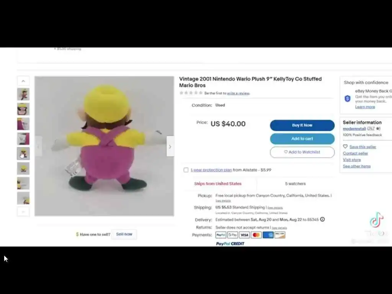392x294 pixels.
Task: Open the Visit store link
Action: (352, 160)
